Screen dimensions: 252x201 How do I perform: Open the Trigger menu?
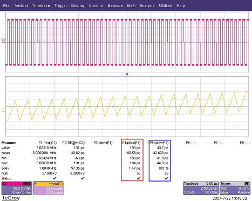click(60, 5)
